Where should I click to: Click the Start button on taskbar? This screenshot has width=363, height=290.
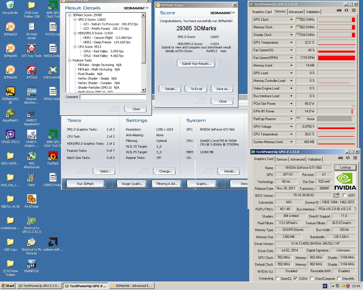(8, 286)
